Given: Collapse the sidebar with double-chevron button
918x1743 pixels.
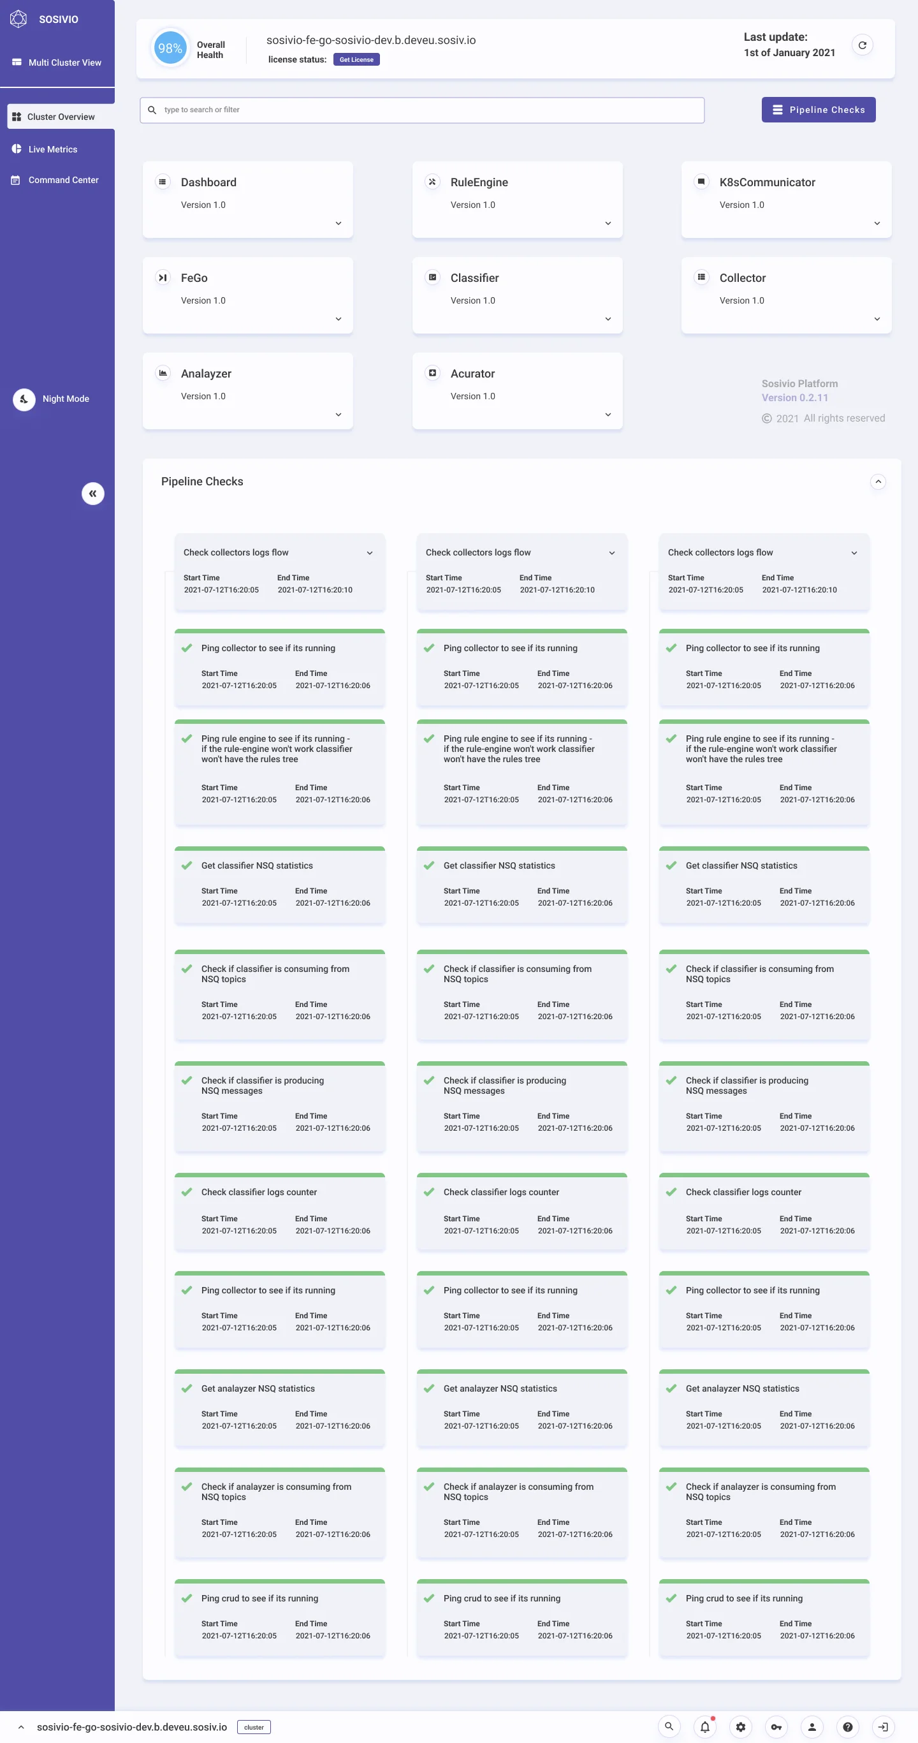Looking at the screenshot, I should 92,493.
